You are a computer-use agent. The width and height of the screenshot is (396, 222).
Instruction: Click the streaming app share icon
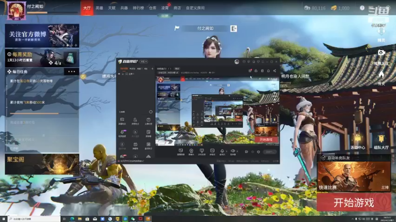click(x=275, y=71)
